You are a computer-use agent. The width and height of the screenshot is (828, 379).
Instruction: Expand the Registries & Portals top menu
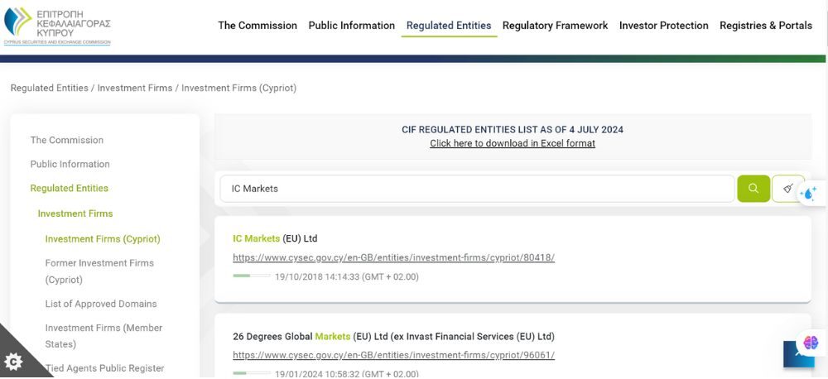coord(765,26)
